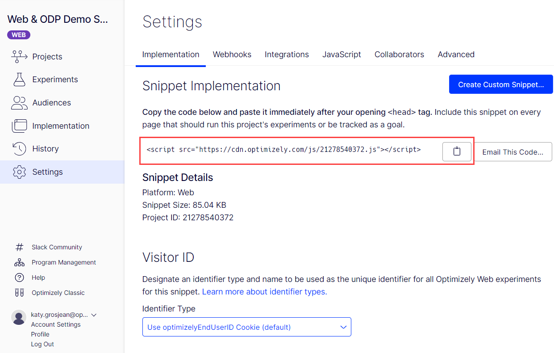Open the Profile link

[x=40, y=334]
